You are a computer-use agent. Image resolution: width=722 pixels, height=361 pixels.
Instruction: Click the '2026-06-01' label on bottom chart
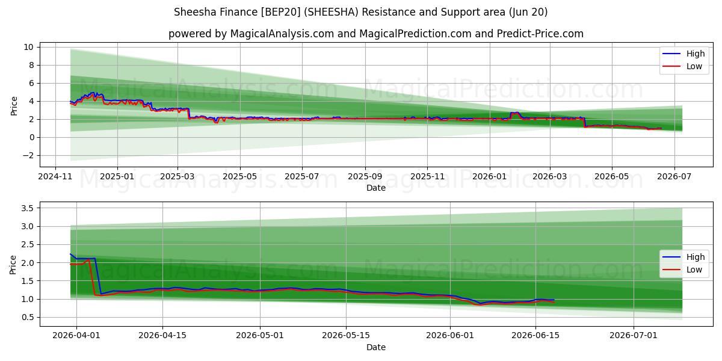pyautogui.click(x=451, y=337)
